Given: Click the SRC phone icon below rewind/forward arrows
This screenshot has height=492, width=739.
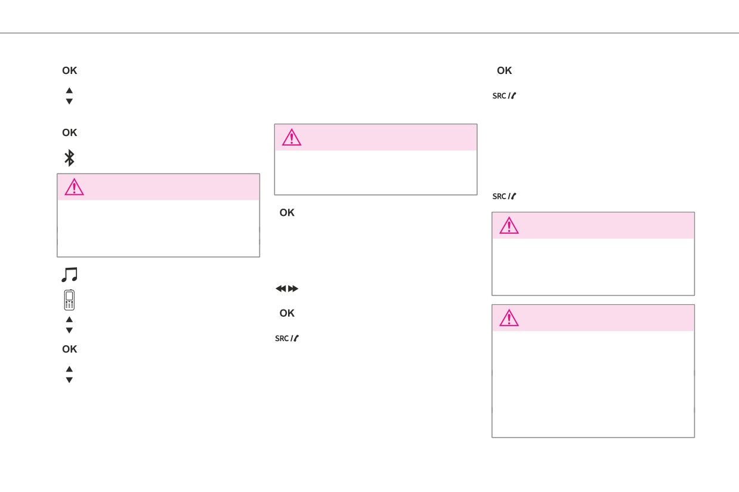Looking at the screenshot, I should pos(286,338).
